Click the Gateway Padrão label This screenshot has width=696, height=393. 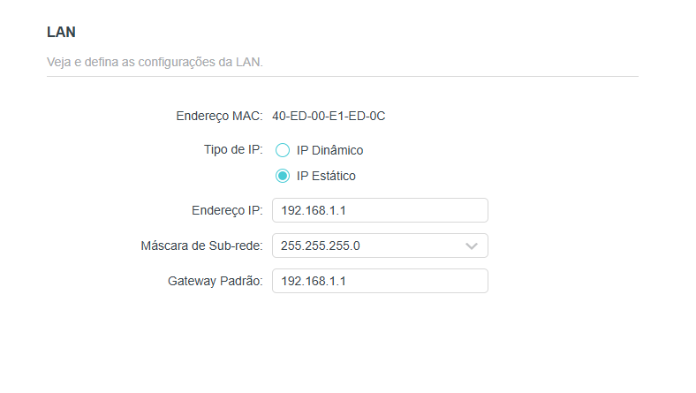215,281
